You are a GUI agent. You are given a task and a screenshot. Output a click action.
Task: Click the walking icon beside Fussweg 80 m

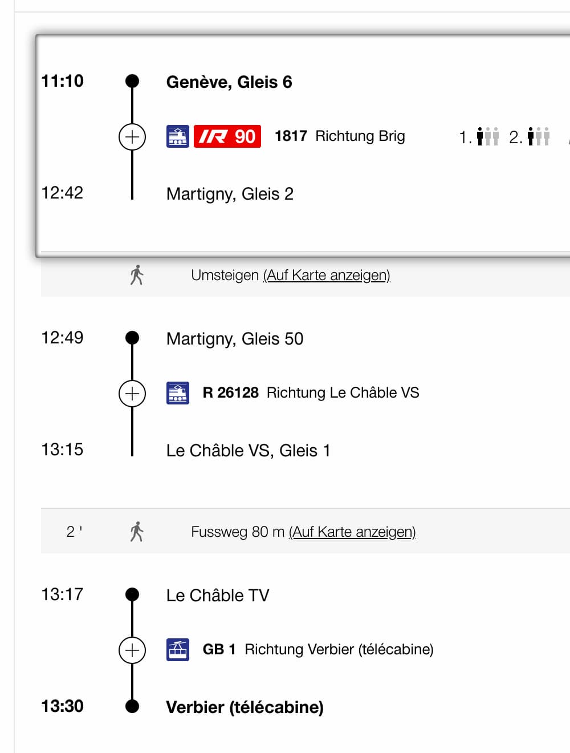(x=137, y=532)
